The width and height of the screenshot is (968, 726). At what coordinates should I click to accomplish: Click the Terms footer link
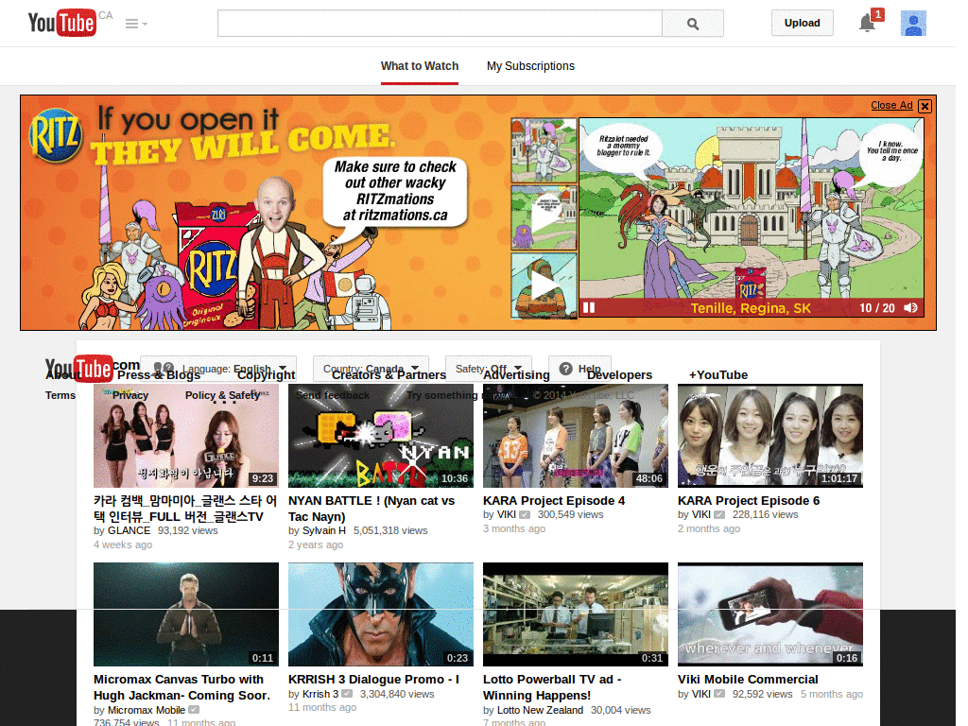pyautogui.click(x=60, y=395)
